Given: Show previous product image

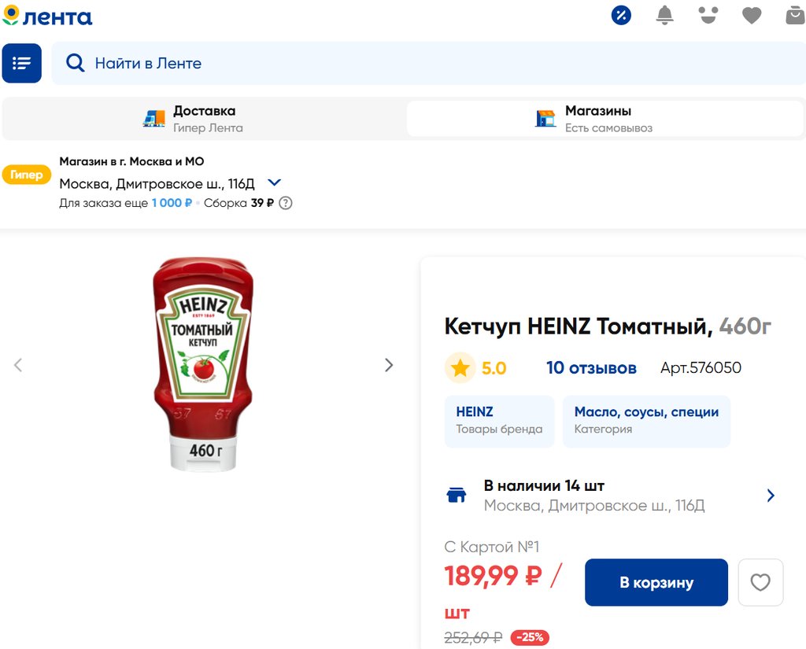Looking at the screenshot, I should point(18,365).
